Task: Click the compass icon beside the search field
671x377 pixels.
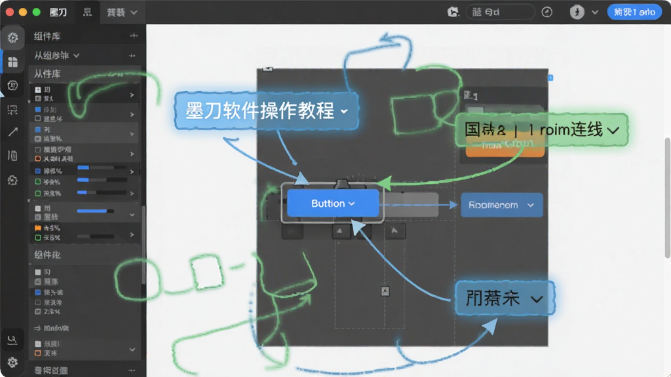Action: tap(546, 12)
